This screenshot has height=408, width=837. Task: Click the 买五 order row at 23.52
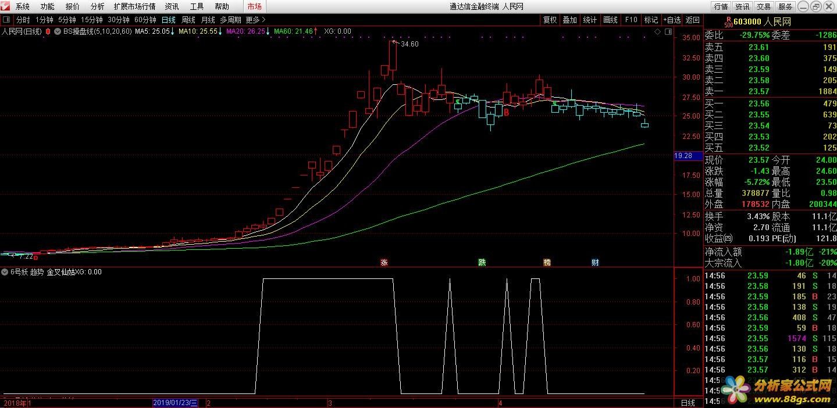pos(770,148)
